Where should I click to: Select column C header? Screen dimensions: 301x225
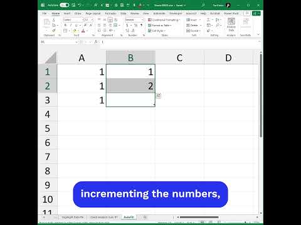[x=179, y=57]
